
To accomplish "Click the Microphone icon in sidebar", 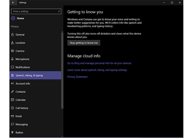I will click(12, 59).
